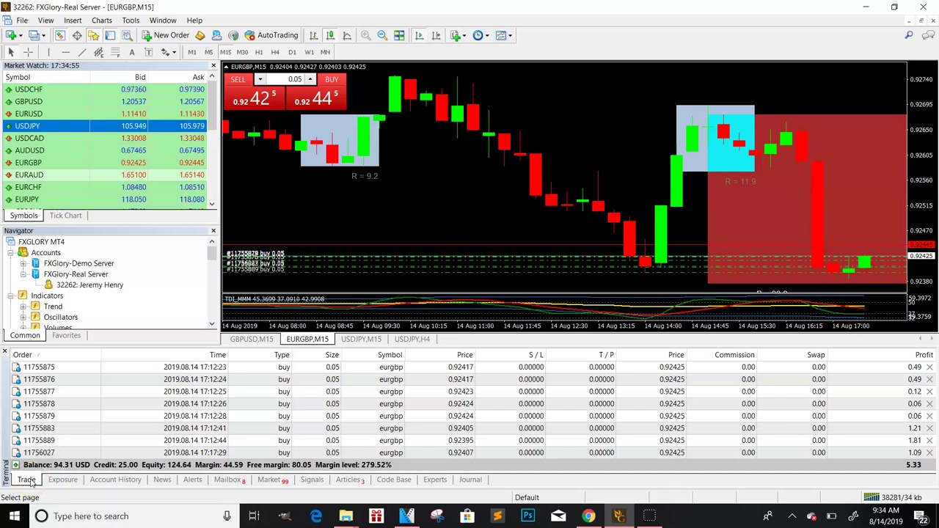Viewport: 939px width, 528px height.
Task: Open Microsoft Edge from the taskbar
Action: point(315,516)
